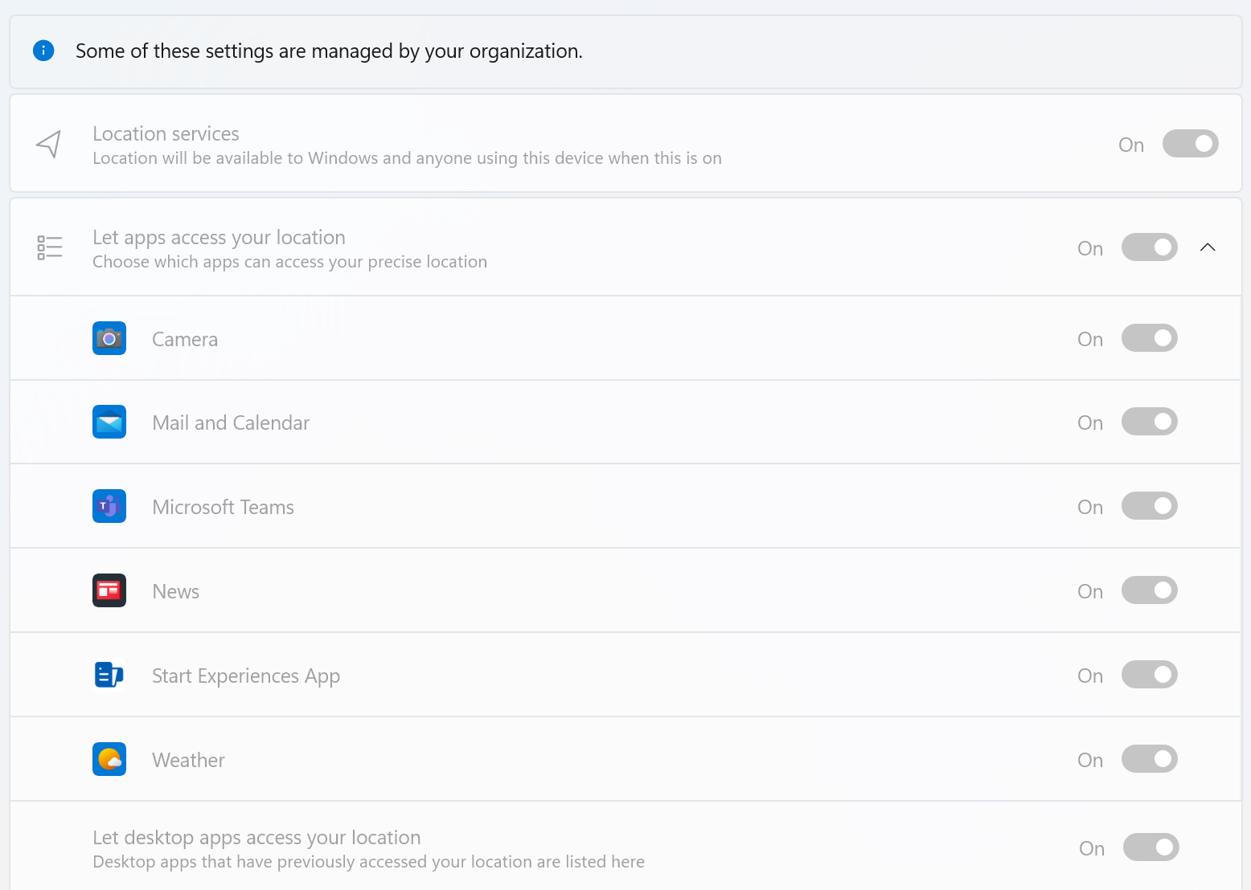The height and width of the screenshot is (890, 1251).
Task: Switch off News location access
Action: pyautogui.click(x=1150, y=590)
